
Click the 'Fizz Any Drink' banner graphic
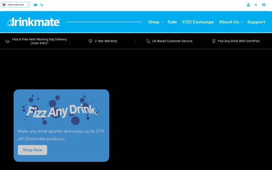[61, 110]
